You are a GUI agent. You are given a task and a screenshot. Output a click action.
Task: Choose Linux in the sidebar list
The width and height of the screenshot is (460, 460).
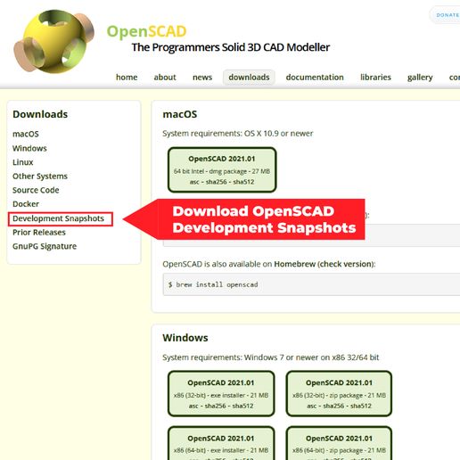click(x=23, y=162)
